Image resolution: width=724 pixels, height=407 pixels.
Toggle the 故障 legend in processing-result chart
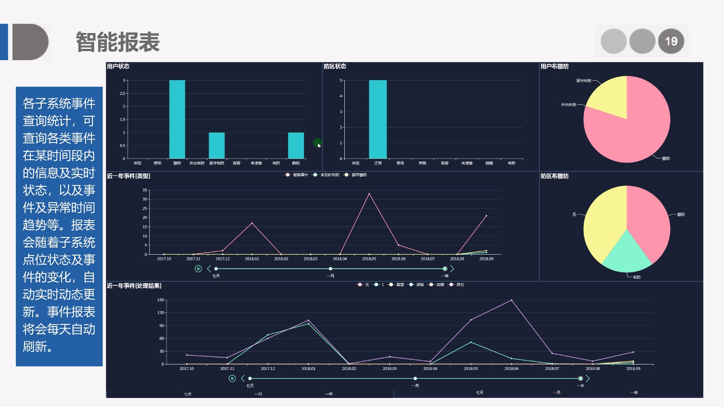click(x=436, y=285)
